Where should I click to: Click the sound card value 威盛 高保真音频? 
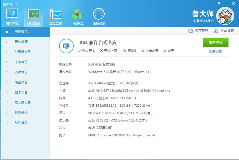(x=100, y=128)
